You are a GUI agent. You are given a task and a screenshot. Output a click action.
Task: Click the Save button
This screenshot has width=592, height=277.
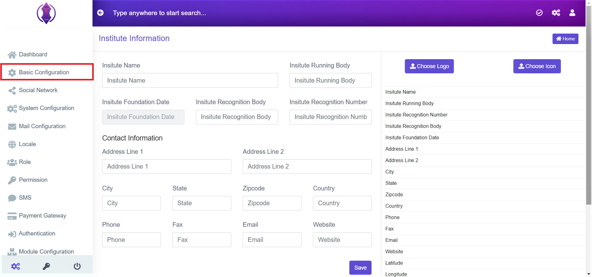click(x=360, y=268)
